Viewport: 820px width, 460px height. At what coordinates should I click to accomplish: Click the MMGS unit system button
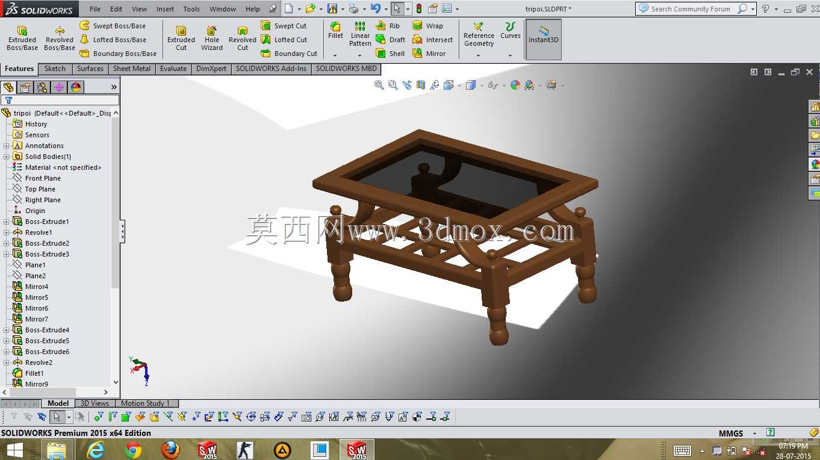[x=731, y=433]
